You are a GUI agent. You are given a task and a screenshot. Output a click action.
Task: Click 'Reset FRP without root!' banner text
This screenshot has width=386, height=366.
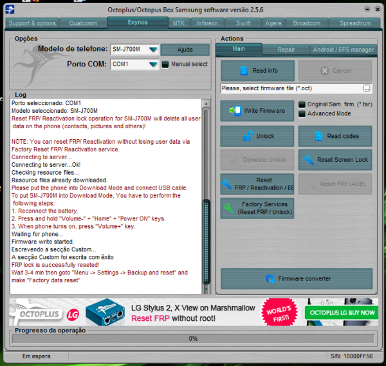click(x=173, y=318)
